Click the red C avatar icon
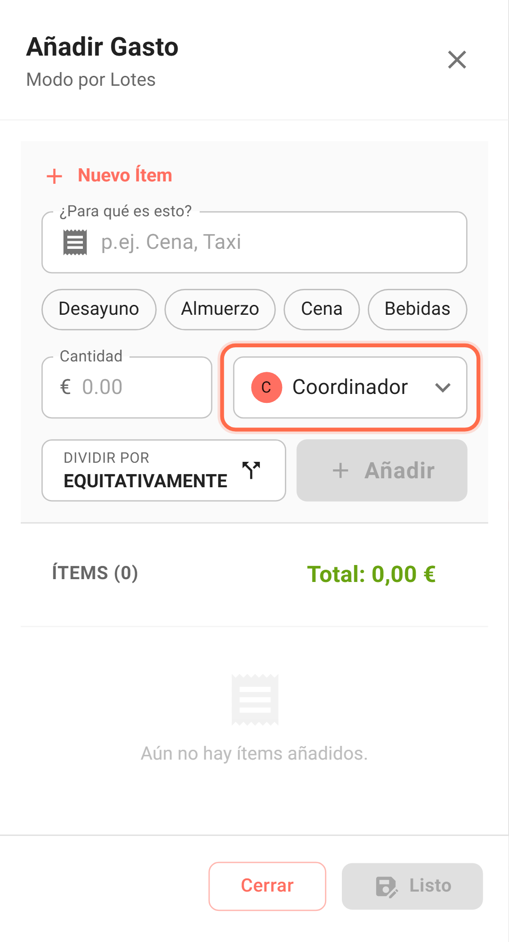The height and width of the screenshot is (942, 509). [x=267, y=387]
